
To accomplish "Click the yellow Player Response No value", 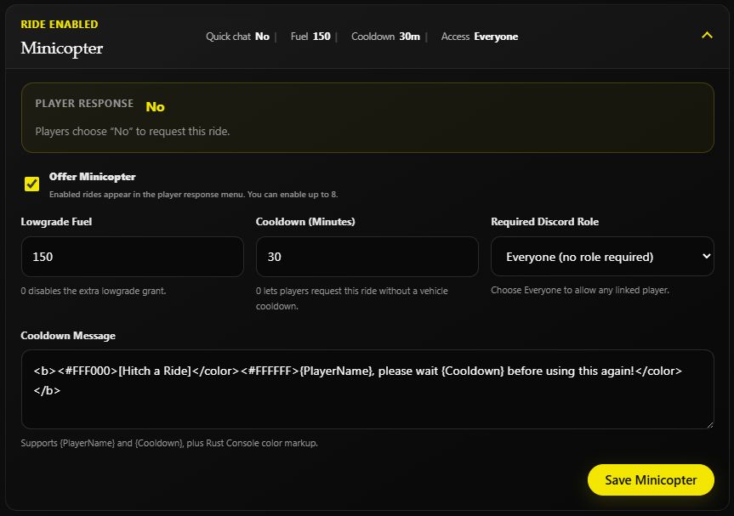I will 155,107.
